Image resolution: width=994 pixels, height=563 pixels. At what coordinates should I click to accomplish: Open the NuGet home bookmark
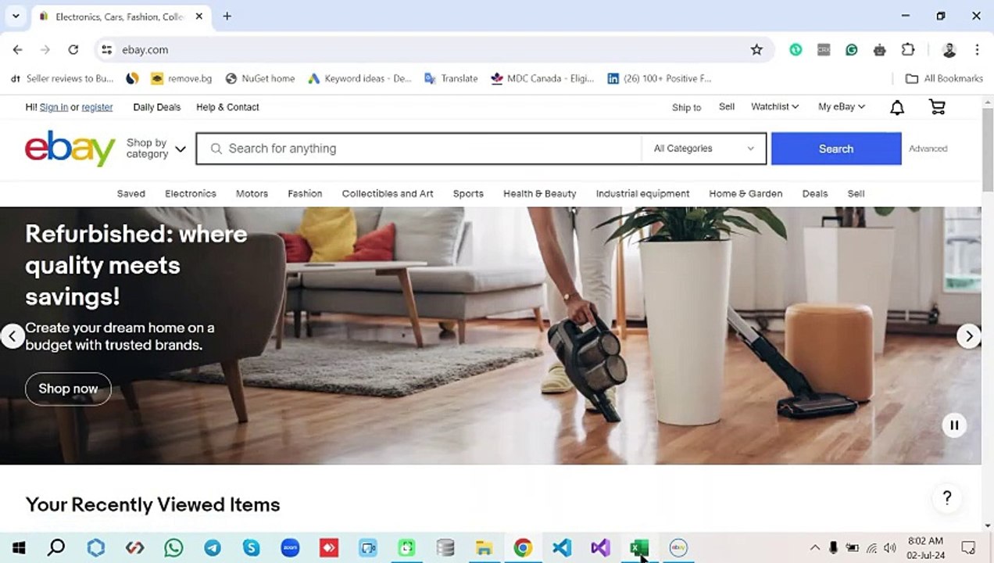point(260,78)
